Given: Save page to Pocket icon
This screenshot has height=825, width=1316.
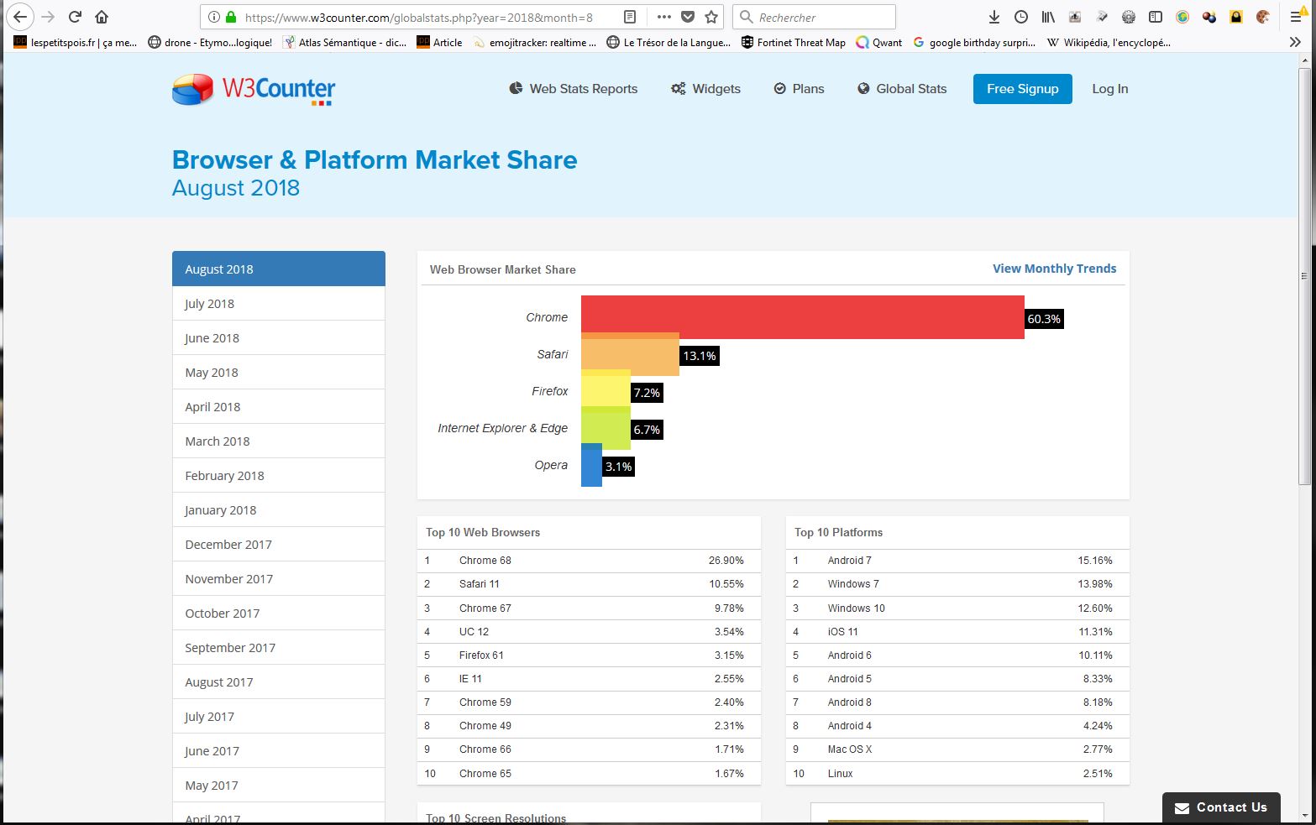Looking at the screenshot, I should (688, 17).
